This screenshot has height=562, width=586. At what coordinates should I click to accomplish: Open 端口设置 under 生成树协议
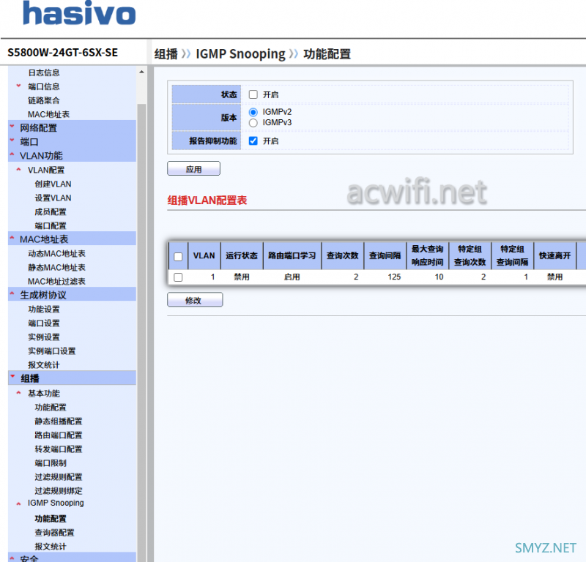[x=44, y=323]
